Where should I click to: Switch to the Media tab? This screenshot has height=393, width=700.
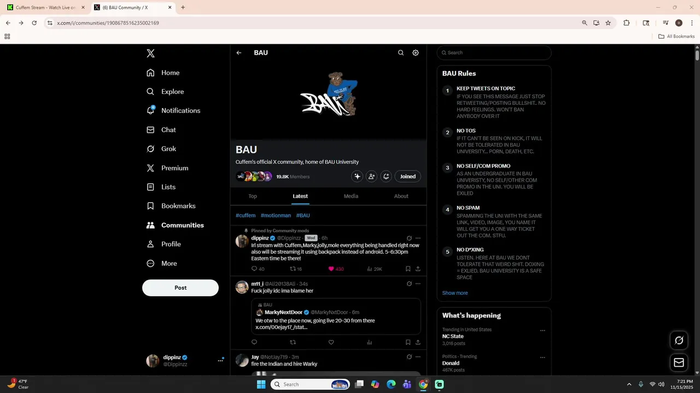click(351, 196)
